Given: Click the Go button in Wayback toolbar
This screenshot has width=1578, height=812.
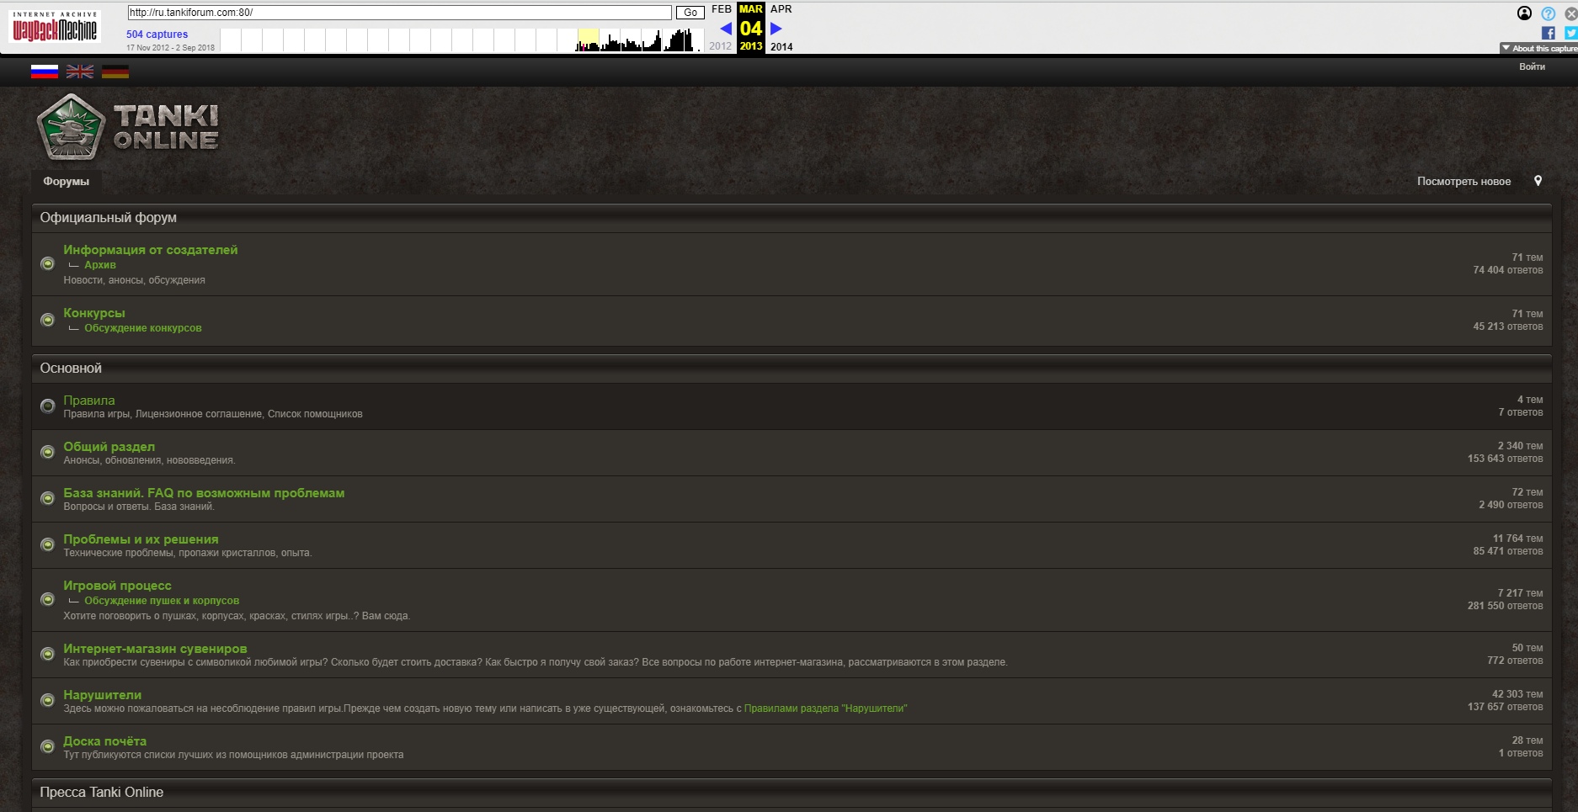Looking at the screenshot, I should [690, 13].
